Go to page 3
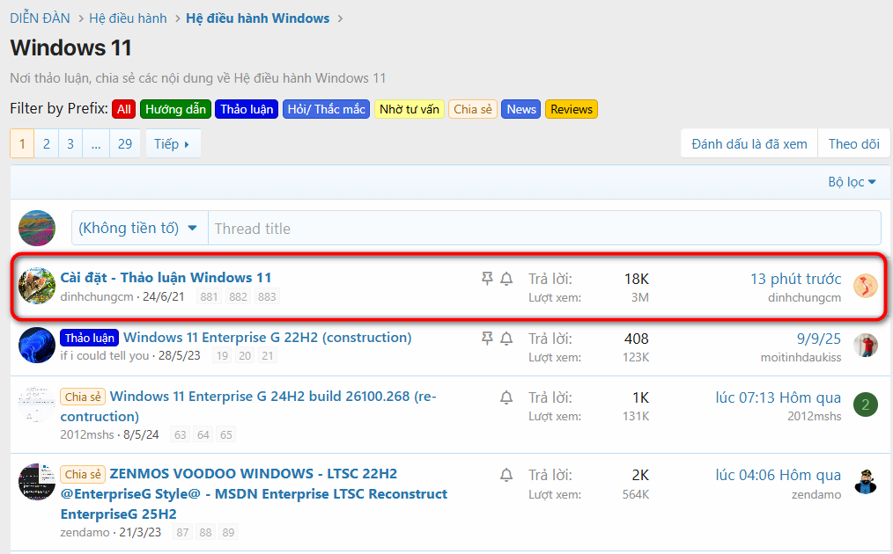The height and width of the screenshot is (554, 893). coord(70,144)
